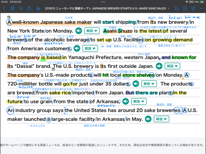
Task: Open the document title dropdown menu
Action: tap(169, 8)
